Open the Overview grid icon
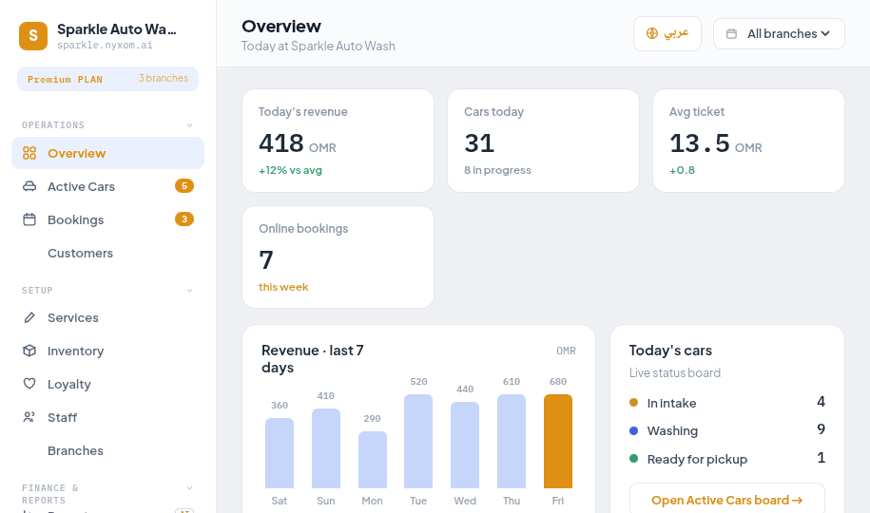The image size is (870, 513). pyautogui.click(x=29, y=153)
